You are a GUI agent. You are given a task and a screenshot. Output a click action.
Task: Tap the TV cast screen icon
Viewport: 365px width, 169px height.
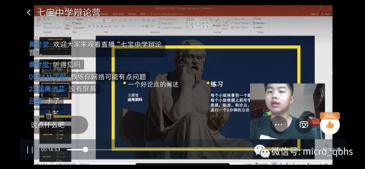[x=303, y=124]
